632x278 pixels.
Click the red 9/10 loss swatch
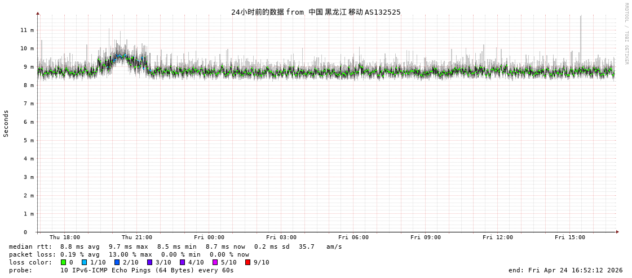pos(248,262)
